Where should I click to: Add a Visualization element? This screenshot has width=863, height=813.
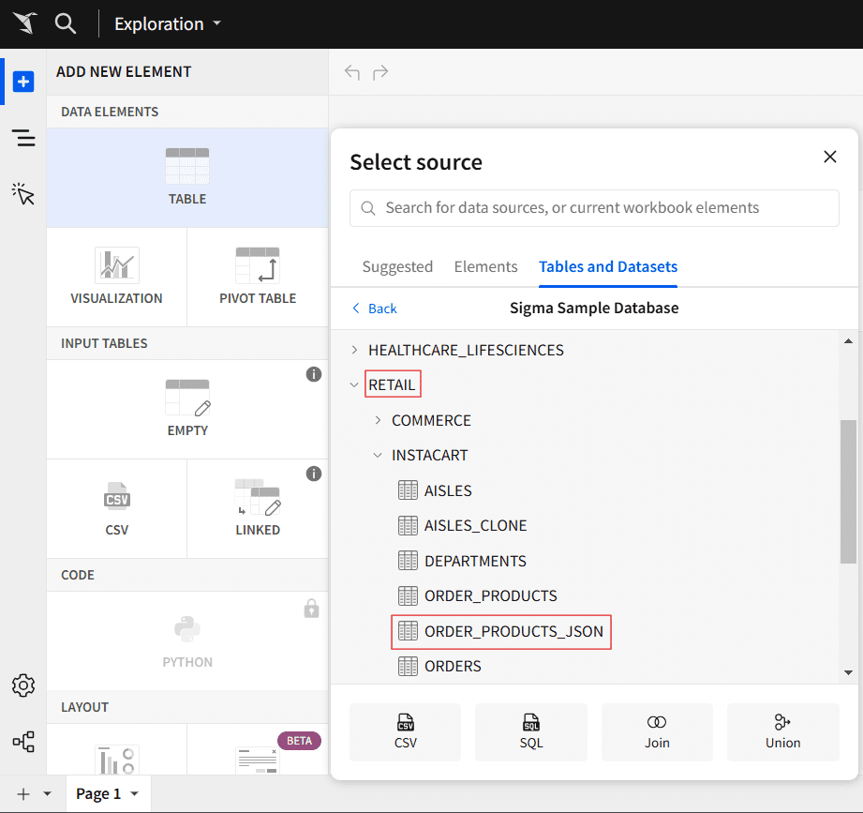116,267
